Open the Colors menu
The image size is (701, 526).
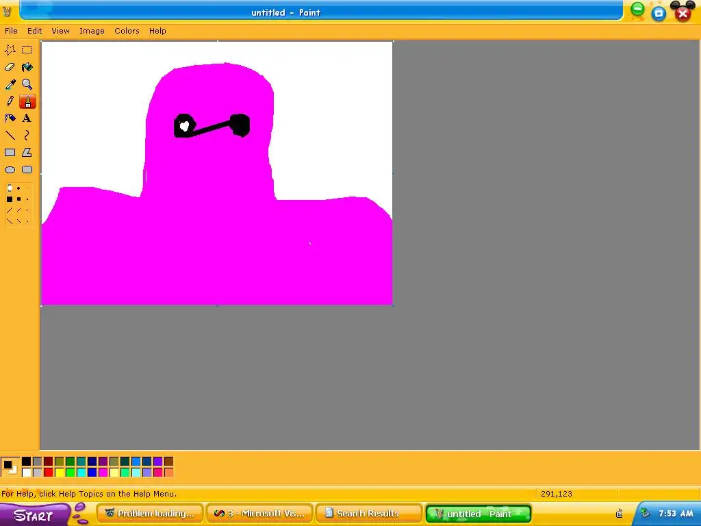(127, 31)
